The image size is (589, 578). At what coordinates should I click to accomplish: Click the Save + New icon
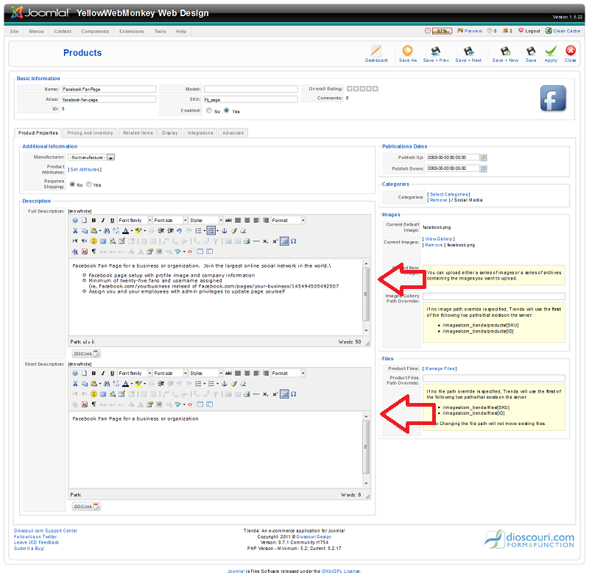(505, 52)
